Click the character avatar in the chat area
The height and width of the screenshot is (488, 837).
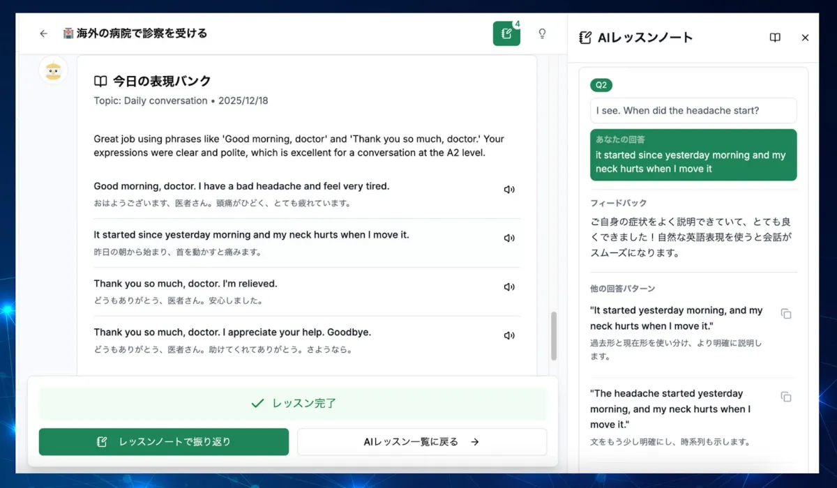pyautogui.click(x=54, y=70)
